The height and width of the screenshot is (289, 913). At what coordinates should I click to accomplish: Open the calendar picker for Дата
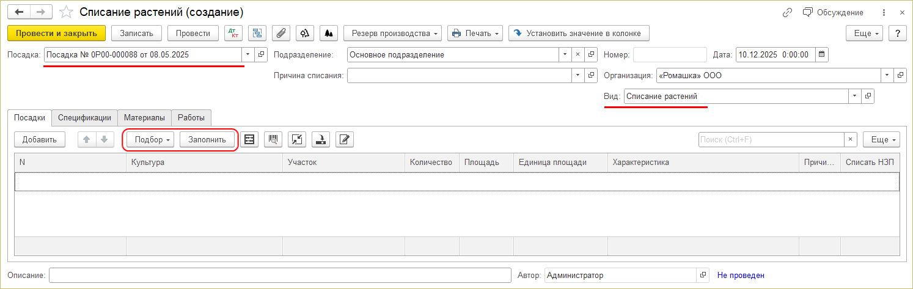(822, 54)
